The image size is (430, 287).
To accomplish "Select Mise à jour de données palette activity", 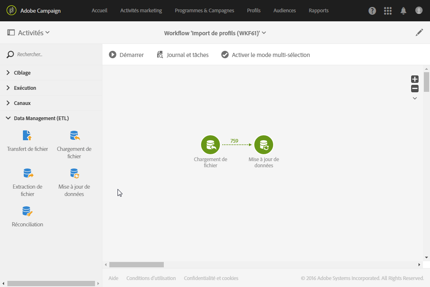I will (74, 182).
